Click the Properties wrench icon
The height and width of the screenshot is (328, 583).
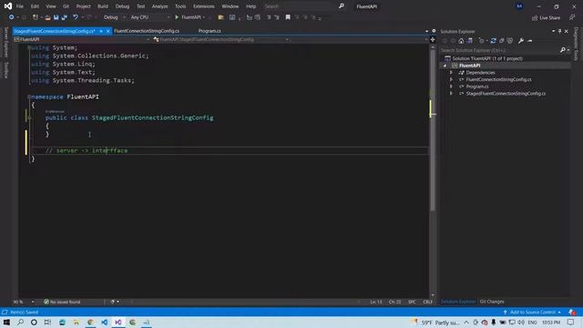coord(521,41)
